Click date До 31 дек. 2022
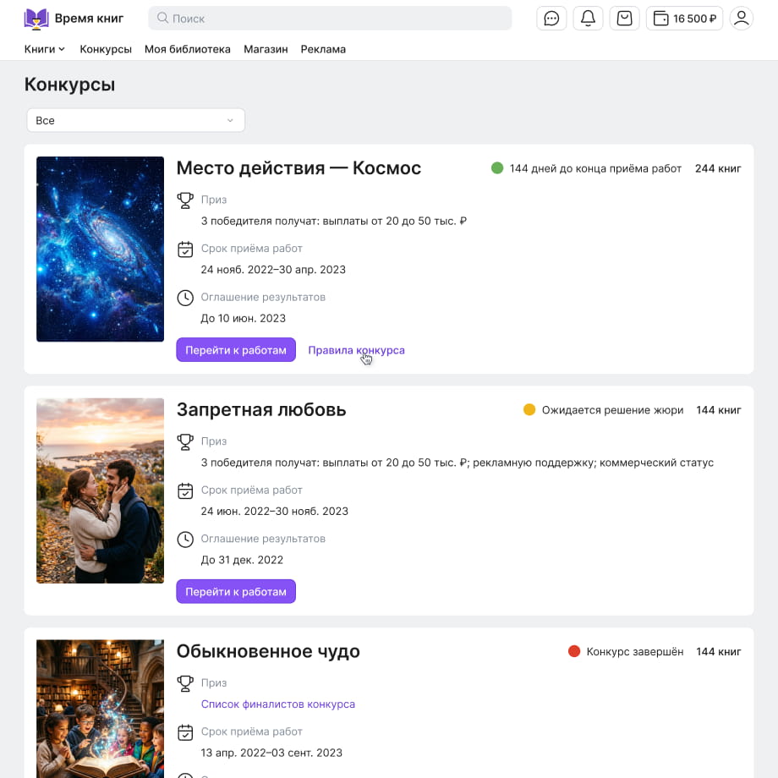This screenshot has width=778, height=778. pyautogui.click(x=242, y=560)
